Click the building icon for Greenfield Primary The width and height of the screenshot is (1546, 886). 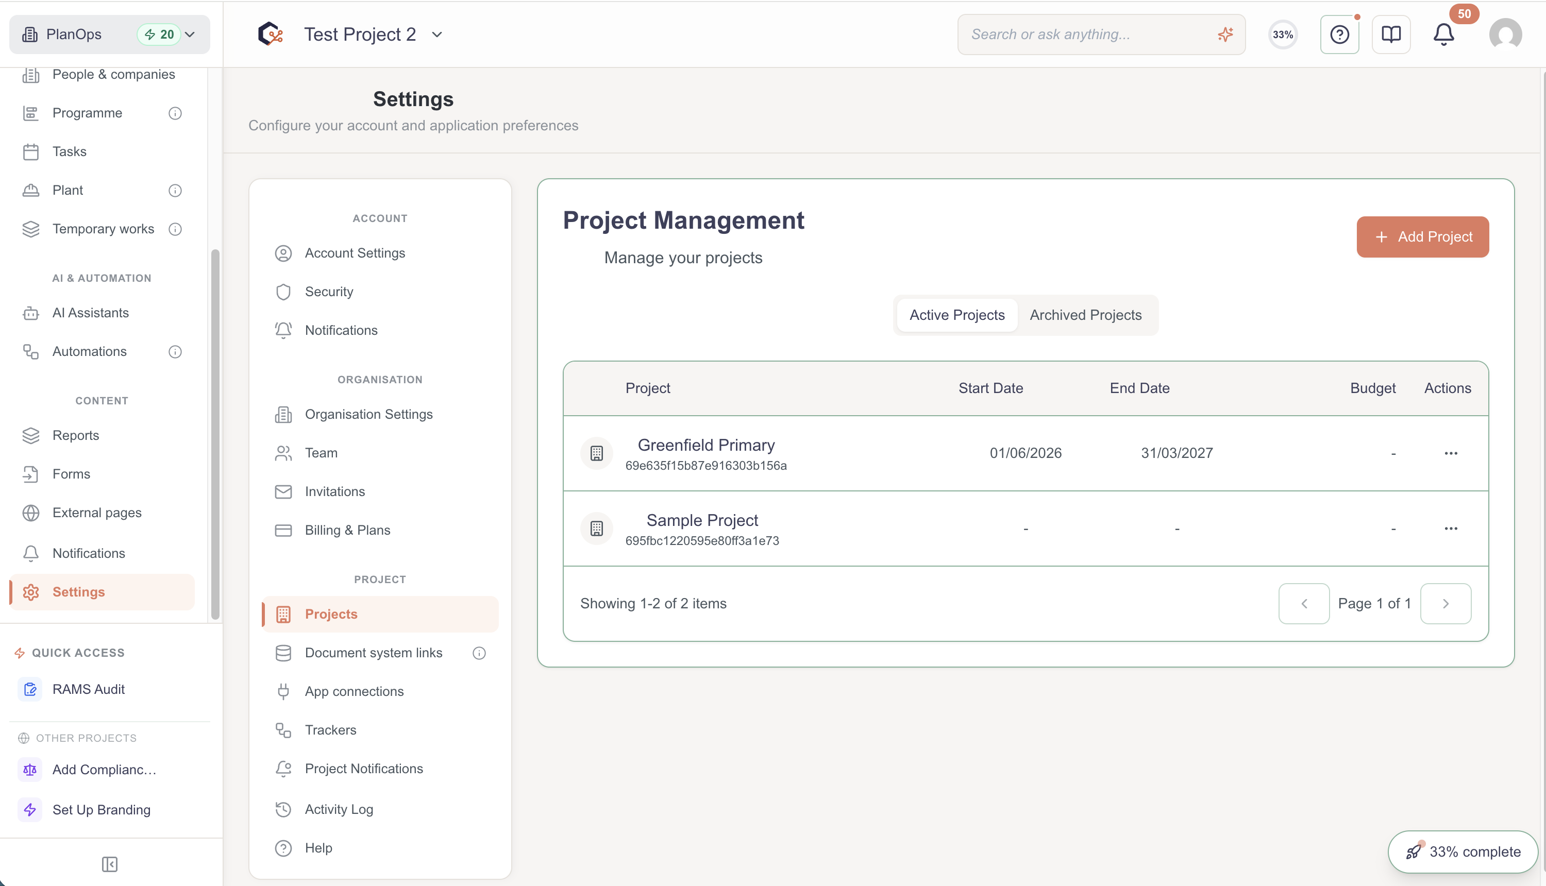pyautogui.click(x=596, y=453)
